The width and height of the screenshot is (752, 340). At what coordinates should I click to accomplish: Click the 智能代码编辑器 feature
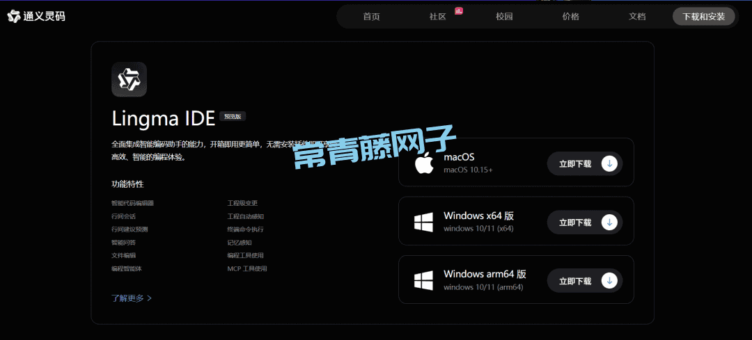click(133, 203)
